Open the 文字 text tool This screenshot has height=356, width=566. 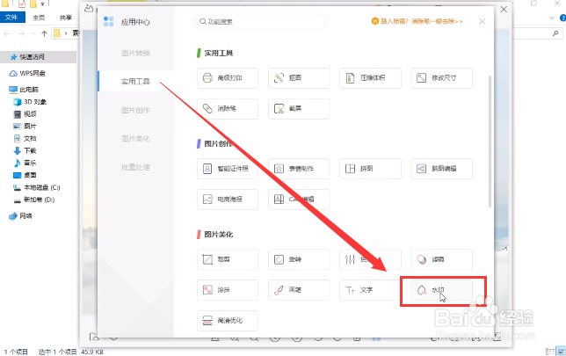370,290
